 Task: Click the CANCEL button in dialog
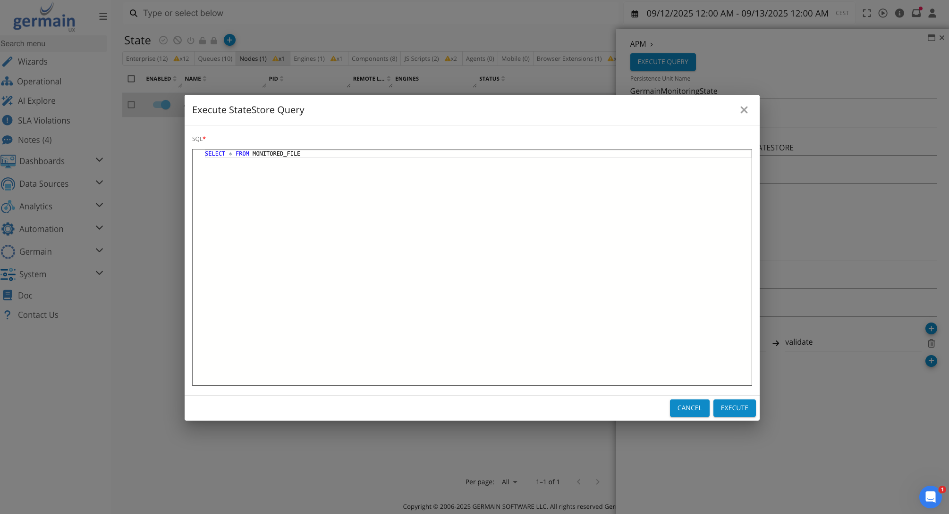(x=689, y=408)
